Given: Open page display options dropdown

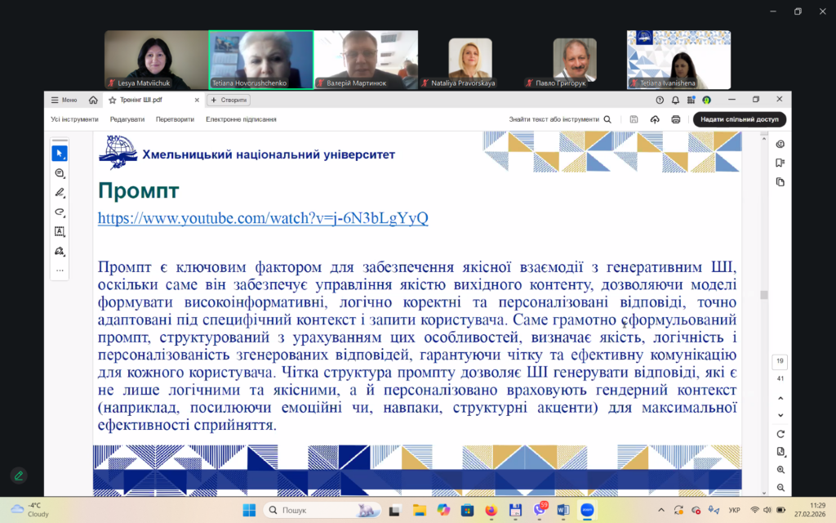Looking at the screenshot, I should coord(780,452).
